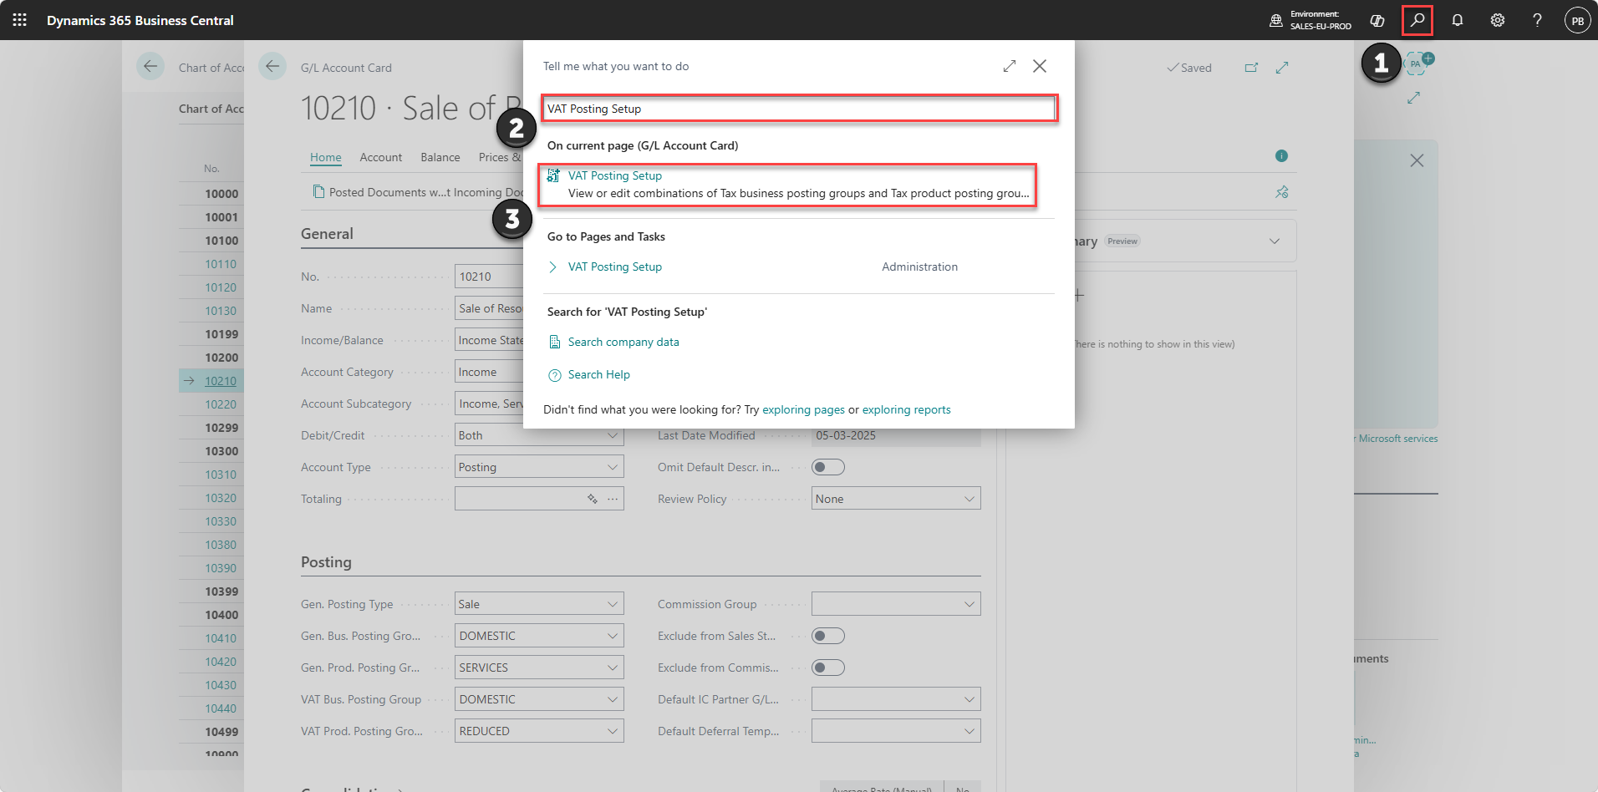This screenshot has width=1598, height=792.
Task: Collapse the G/L Account Card page
Action: [x=1282, y=68]
